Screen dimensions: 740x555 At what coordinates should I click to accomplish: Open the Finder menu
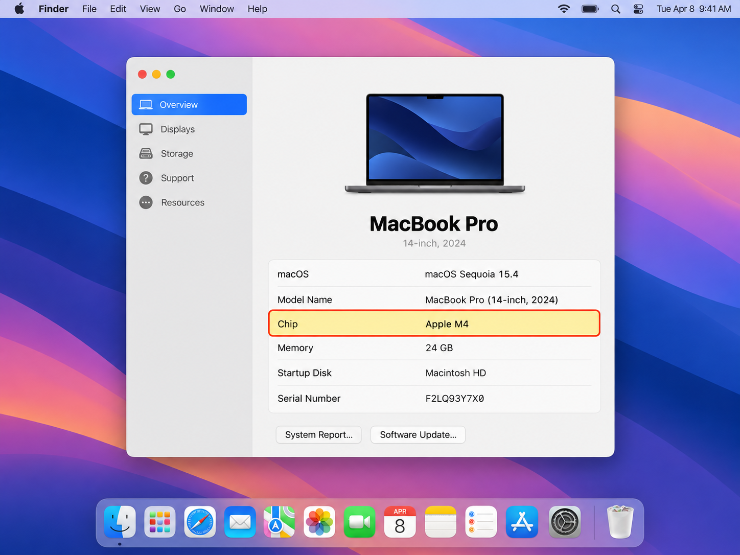coord(54,9)
